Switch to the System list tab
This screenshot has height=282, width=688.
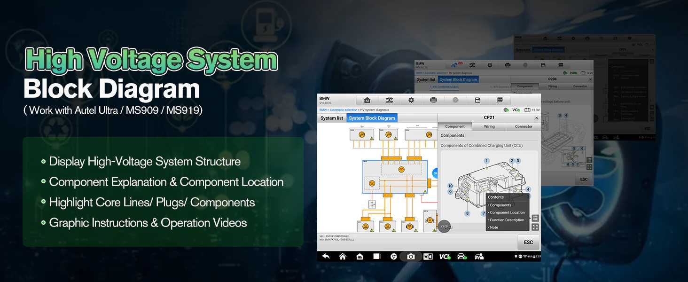point(332,118)
